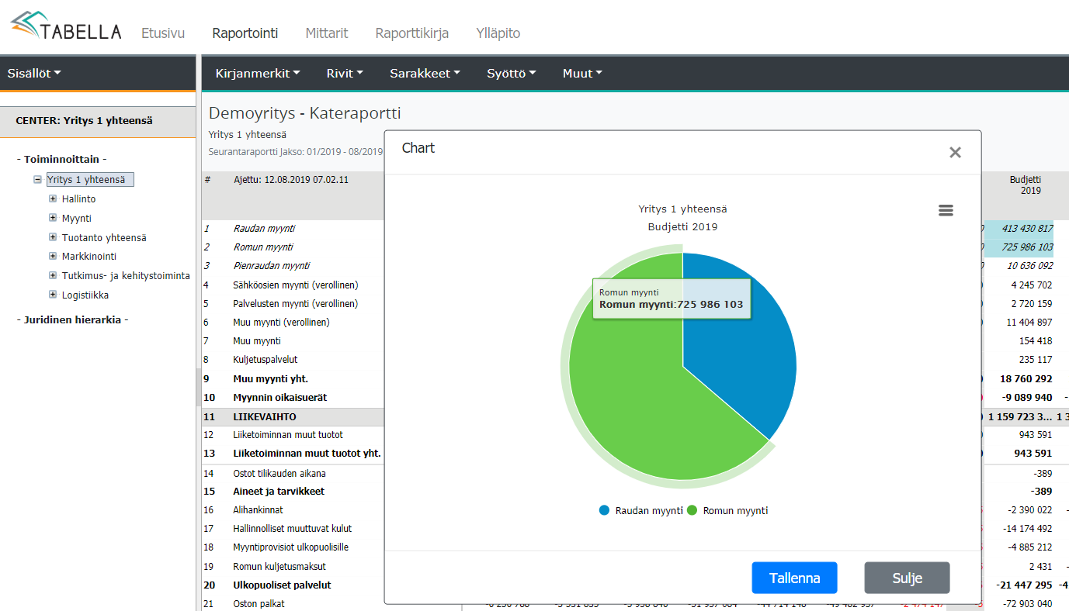Viewport: 1069px width, 611px height.
Task: Open the Sisällöt dropdown
Action: [34, 74]
